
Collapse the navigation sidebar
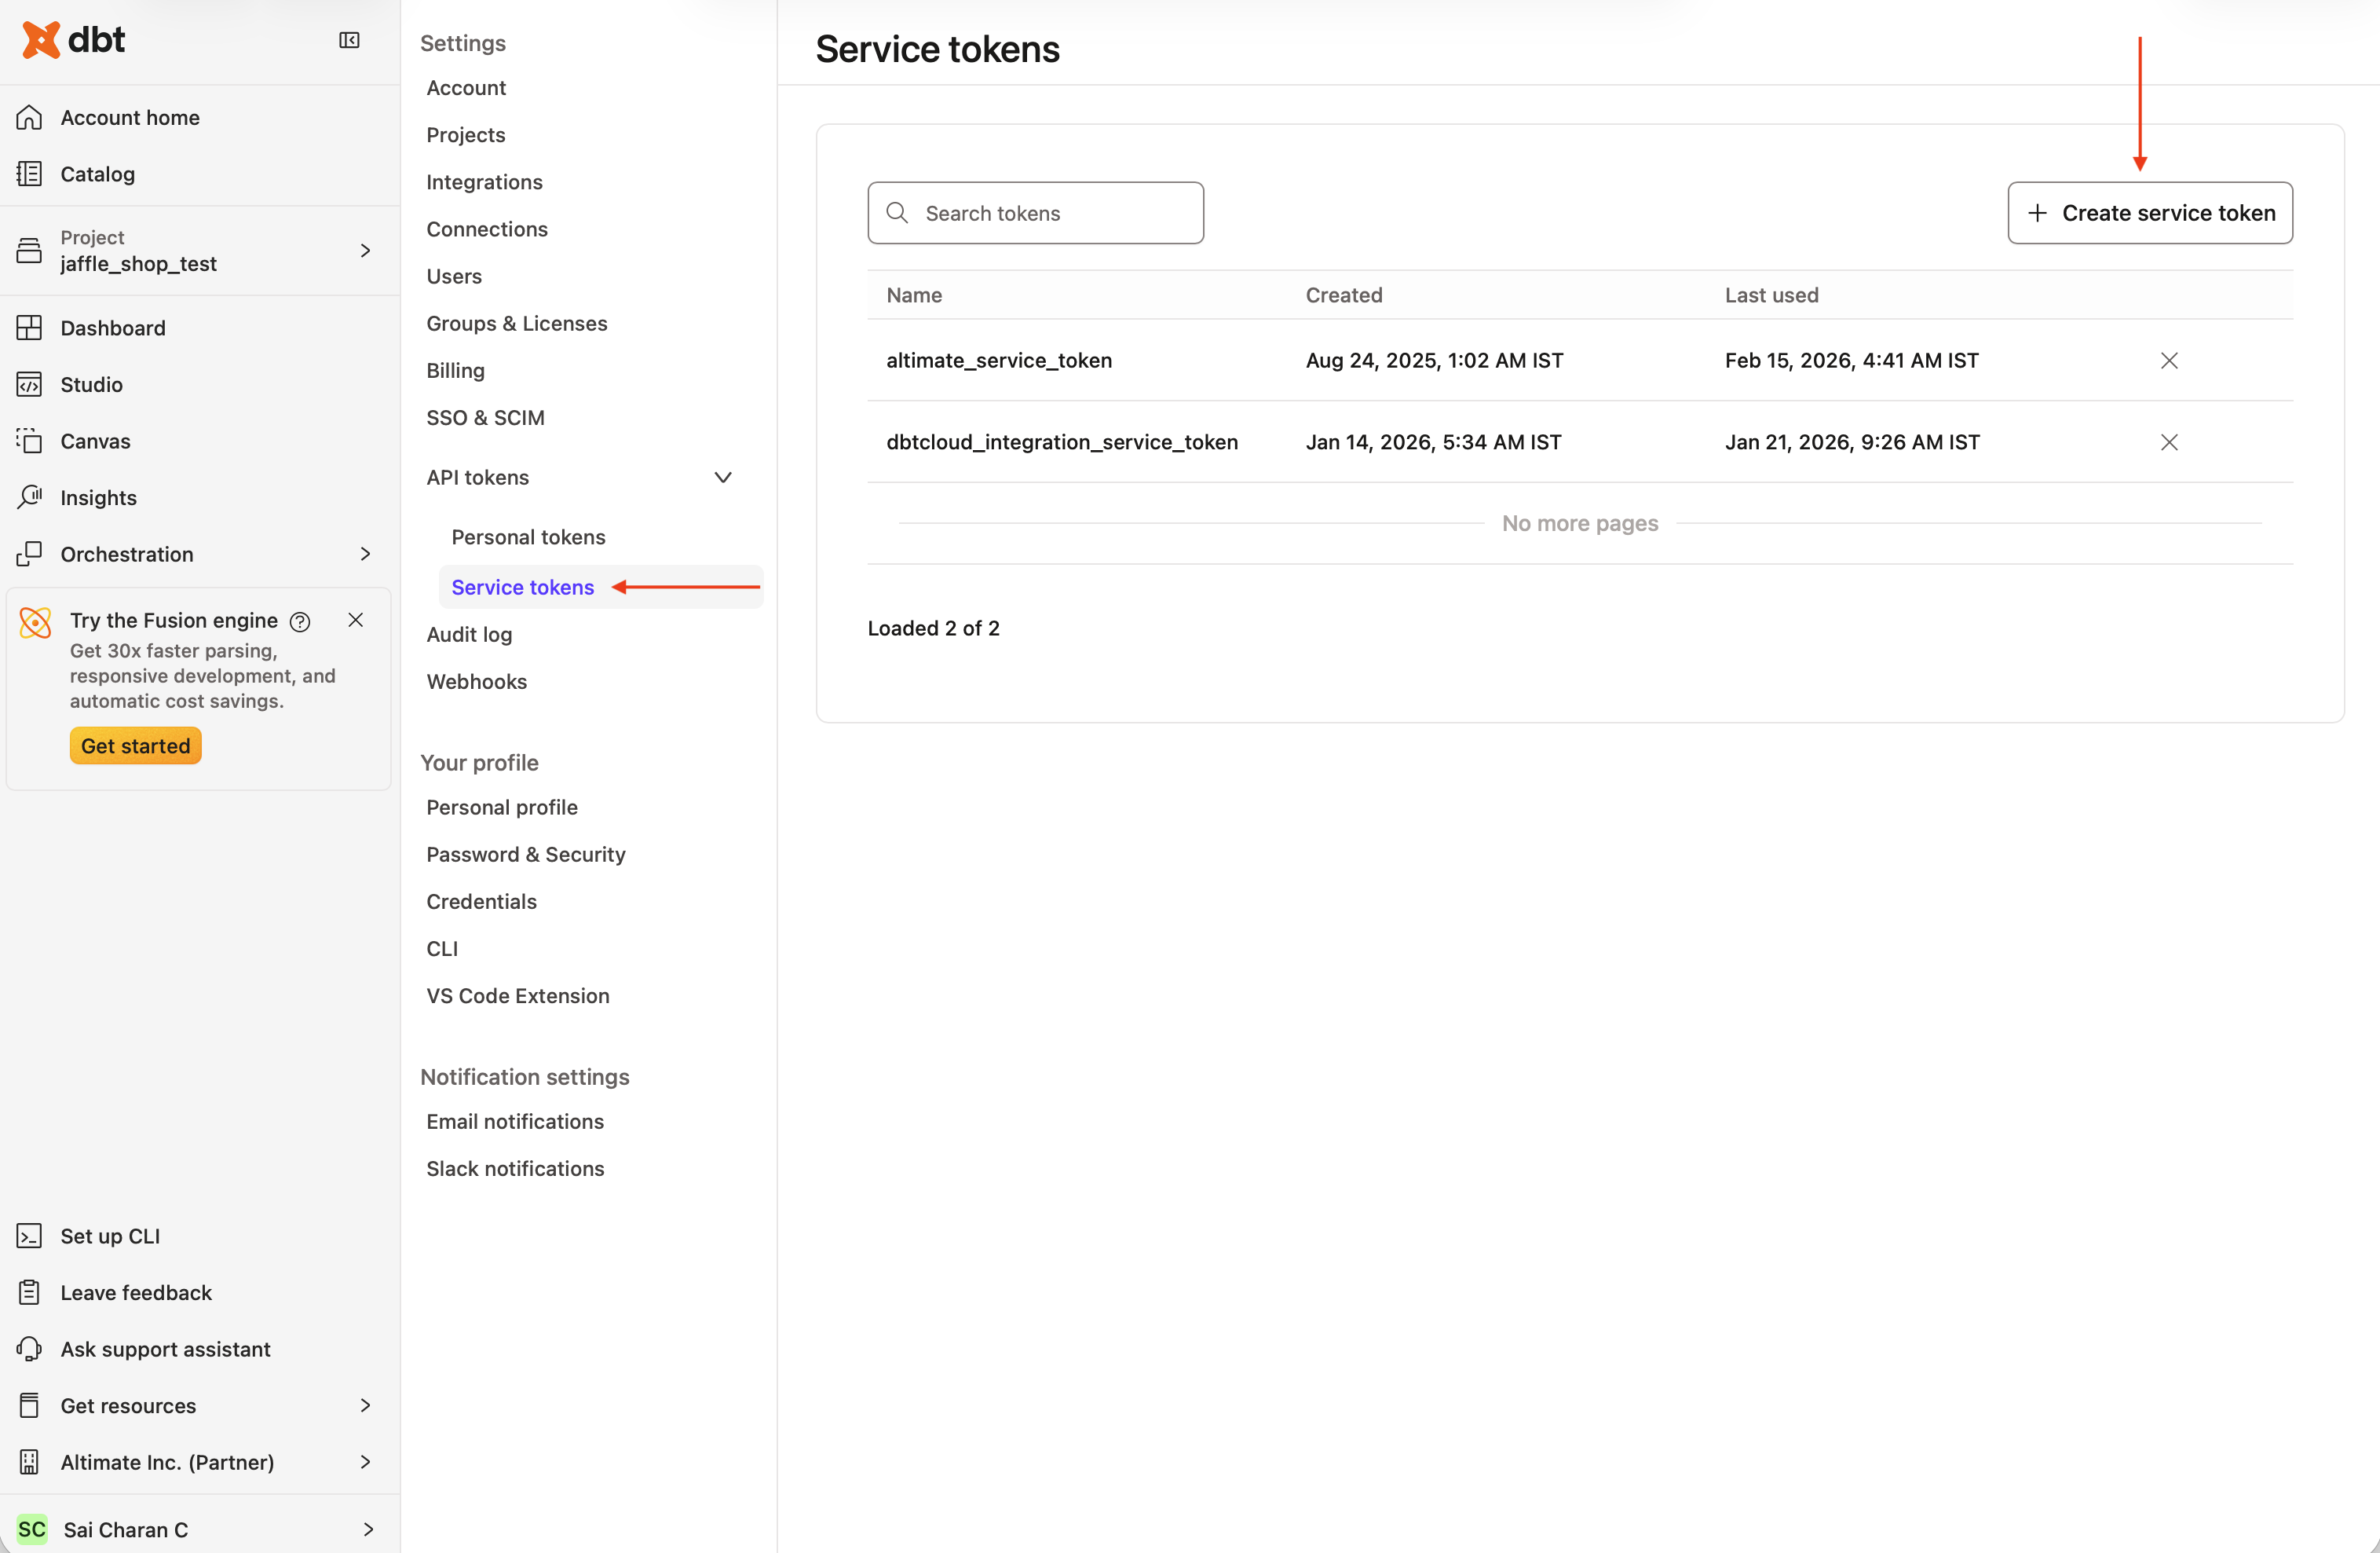coord(349,40)
